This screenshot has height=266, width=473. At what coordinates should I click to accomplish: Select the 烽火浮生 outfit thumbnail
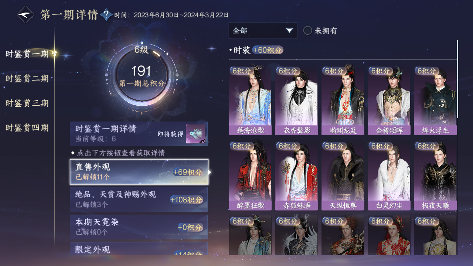pyautogui.click(x=435, y=101)
